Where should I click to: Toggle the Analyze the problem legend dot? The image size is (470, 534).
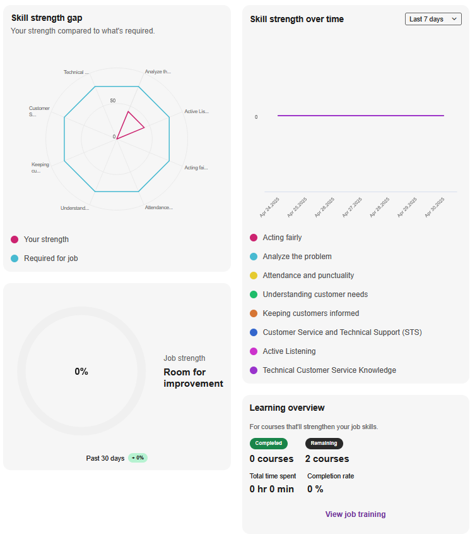click(x=254, y=257)
